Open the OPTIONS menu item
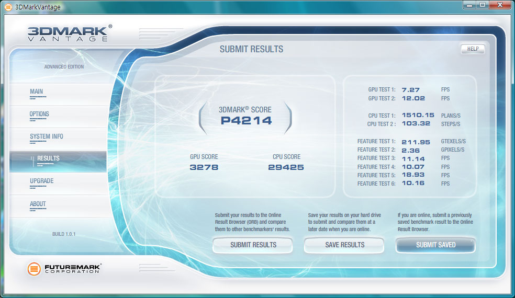Image resolution: width=515 pixels, height=298 pixels. point(39,114)
